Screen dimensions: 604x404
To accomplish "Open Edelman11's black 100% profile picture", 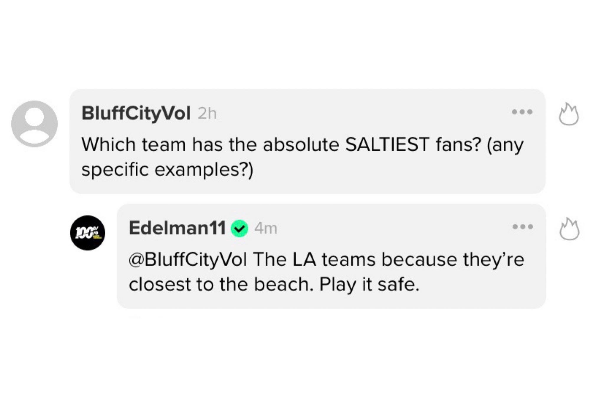I will pyautogui.click(x=88, y=233).
